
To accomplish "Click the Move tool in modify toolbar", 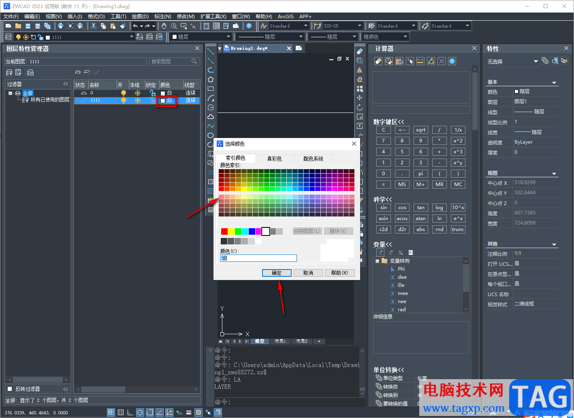I will click(359, 98).
